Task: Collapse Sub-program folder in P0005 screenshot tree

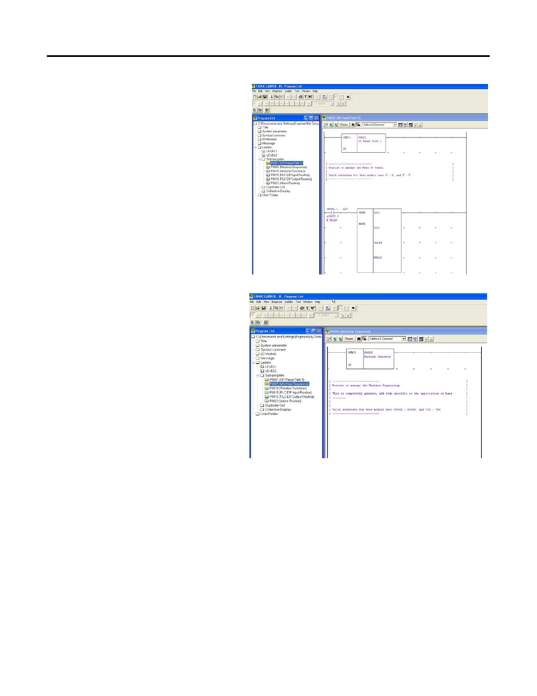Action: coord(258,375)
